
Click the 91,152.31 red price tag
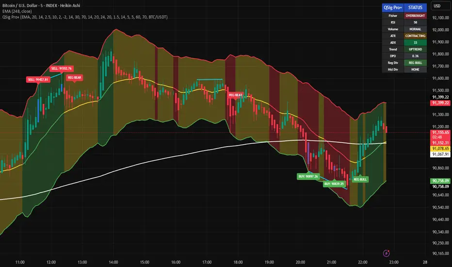(440, 143)
